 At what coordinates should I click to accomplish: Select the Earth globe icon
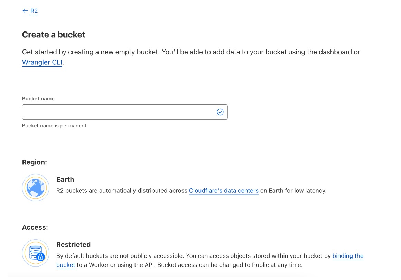36,188
